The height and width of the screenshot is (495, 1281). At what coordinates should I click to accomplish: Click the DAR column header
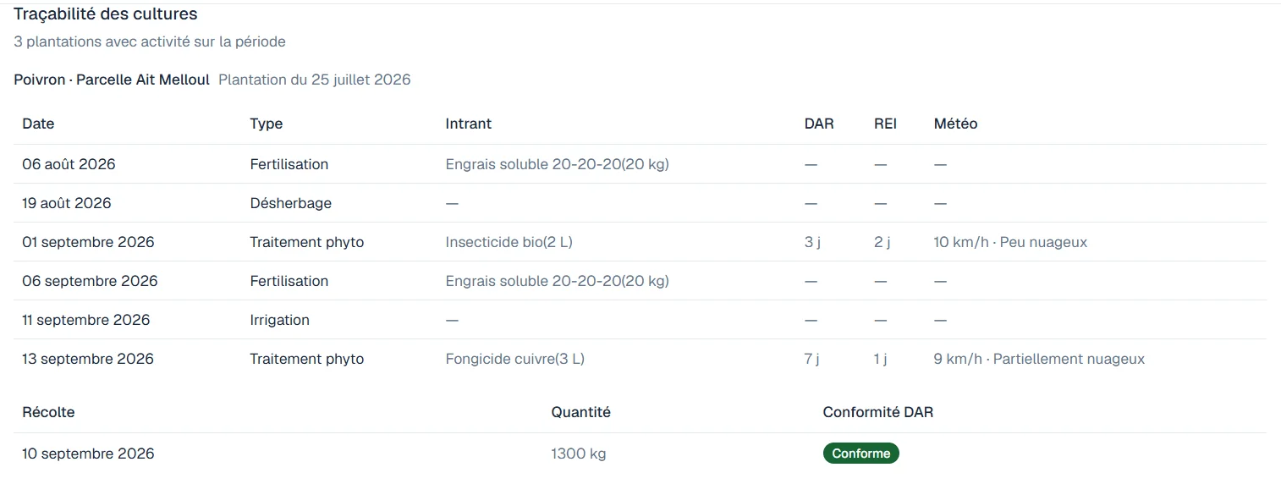(819, 124)
